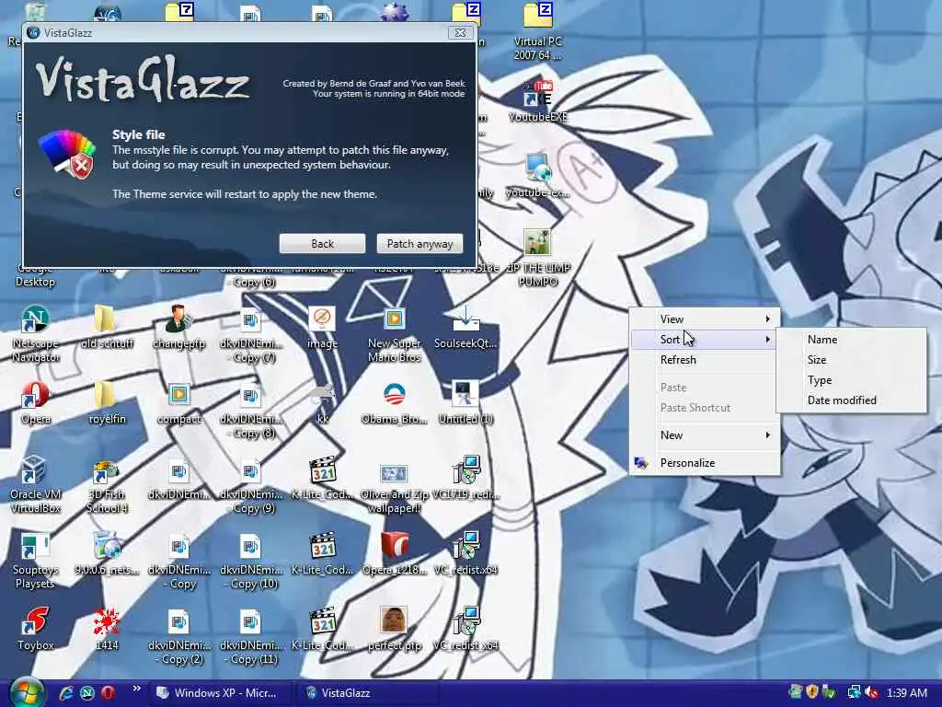Open the View submenu entry
This screenshot has width=942, height=707.
(x=704, y=319)
